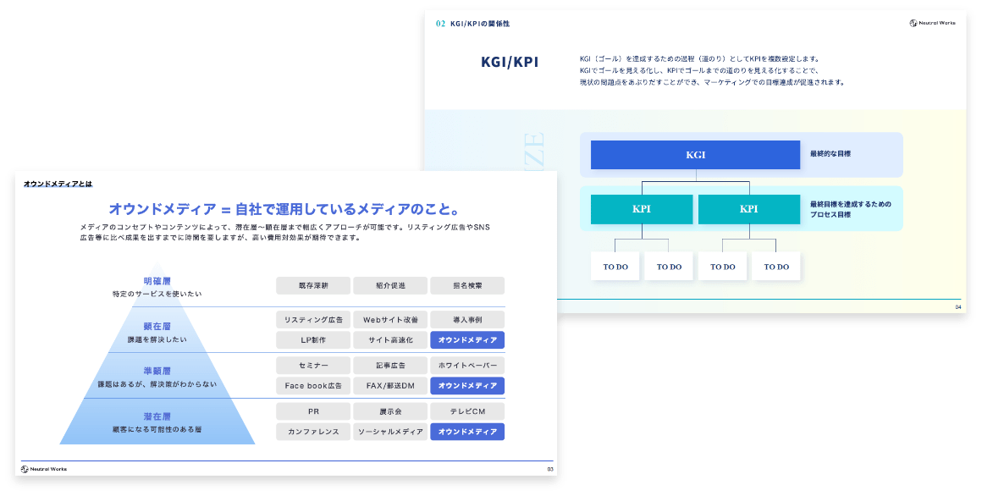Click the Neutral Works logo on KGI slide
Image resolution: width=982 pixels, height=496 pixels.
point(932,23)
